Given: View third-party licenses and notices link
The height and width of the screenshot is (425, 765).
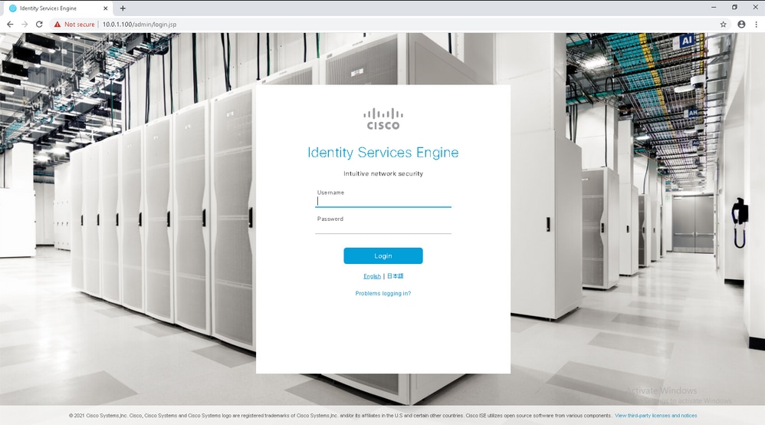Looking at the screenshot, I should 655,416.
